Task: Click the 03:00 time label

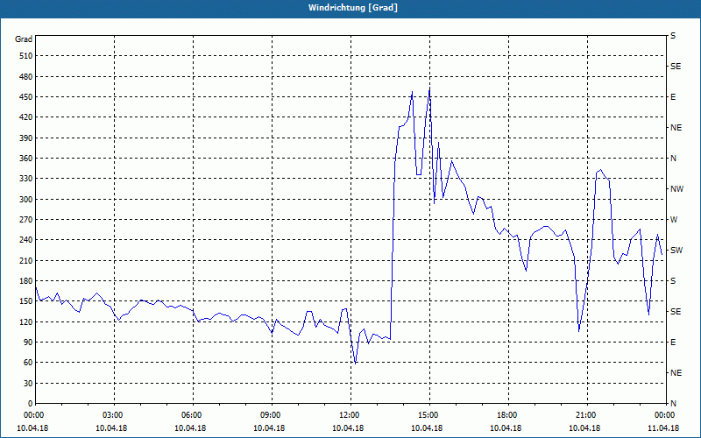Action: 111,415
